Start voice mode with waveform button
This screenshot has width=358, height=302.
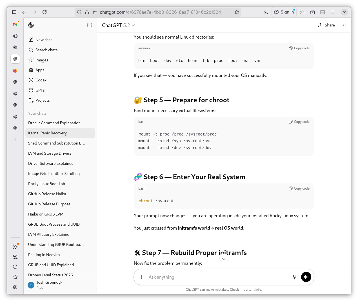306,277
